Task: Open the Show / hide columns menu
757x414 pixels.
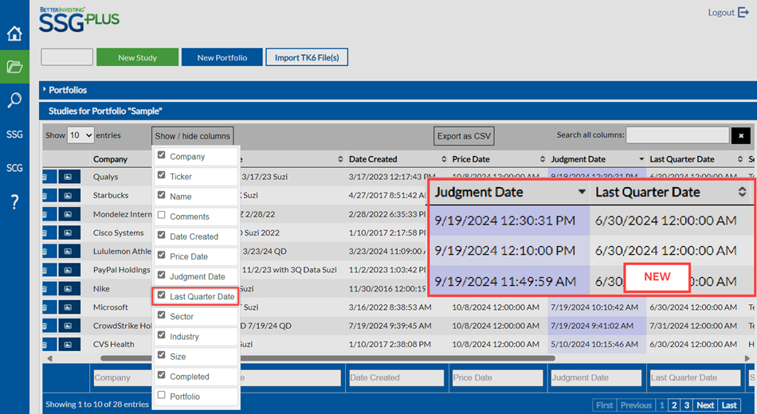Action: pos(193,136)
